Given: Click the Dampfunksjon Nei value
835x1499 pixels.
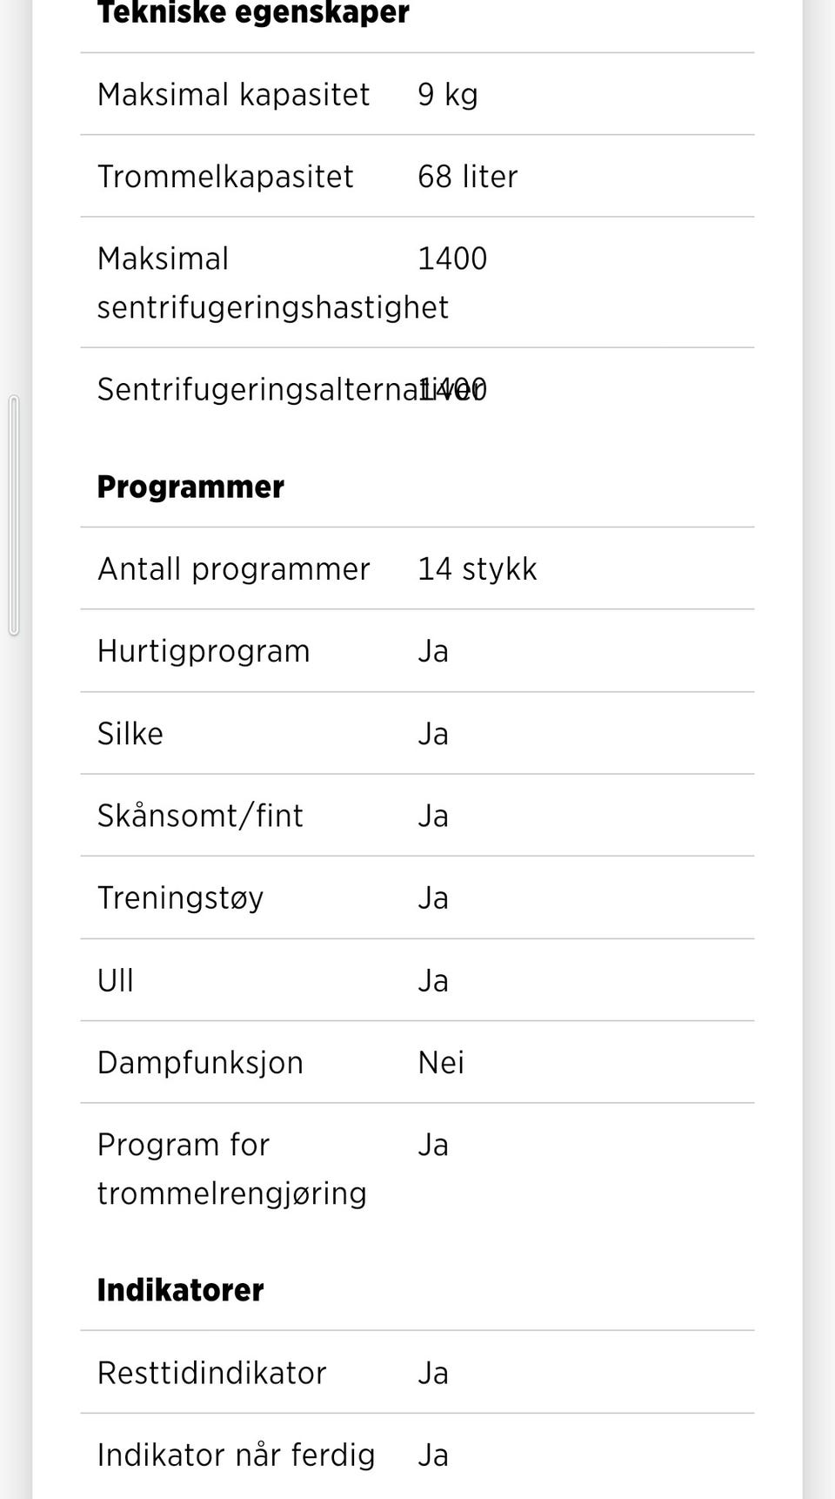Looking at the screenshot, I should pyautogui.click(x=441, y=1062).
